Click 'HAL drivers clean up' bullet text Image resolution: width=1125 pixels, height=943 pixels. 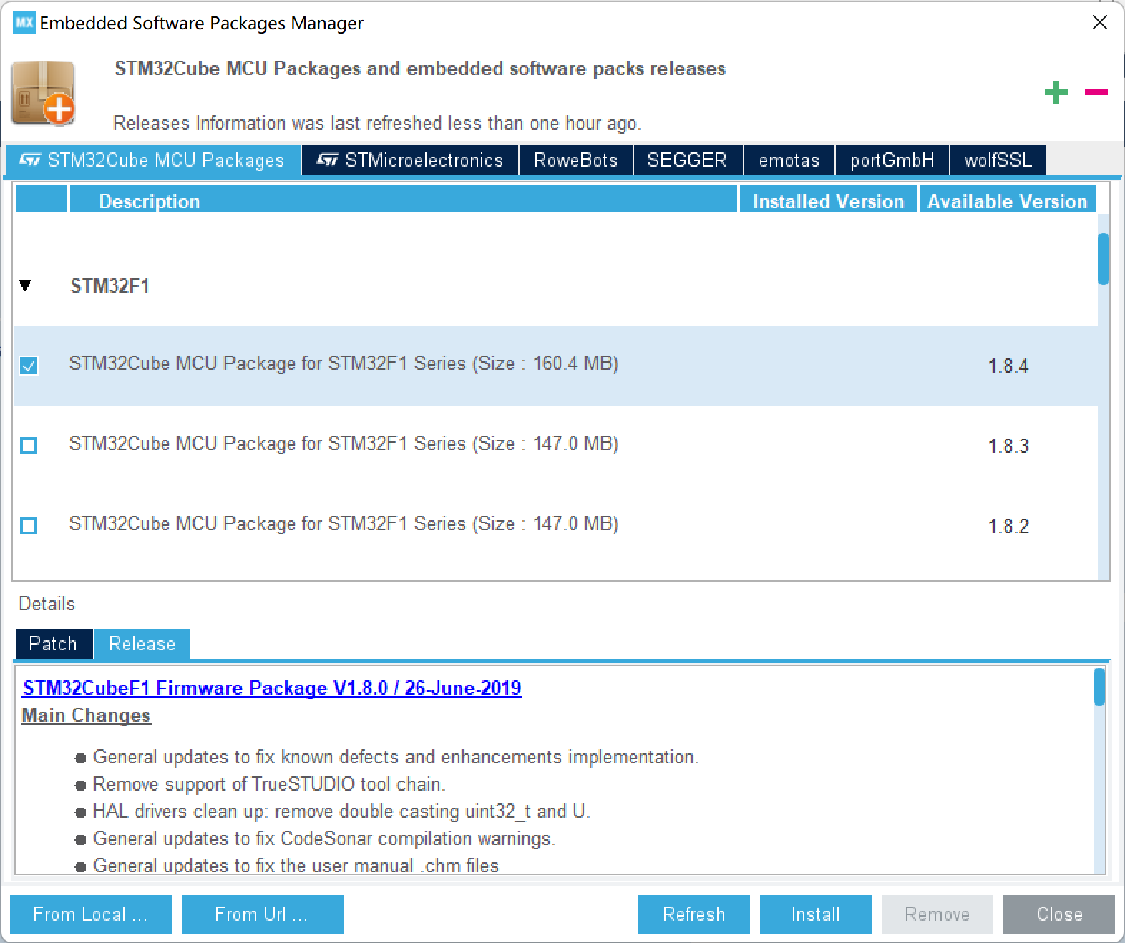pos(341,811)
